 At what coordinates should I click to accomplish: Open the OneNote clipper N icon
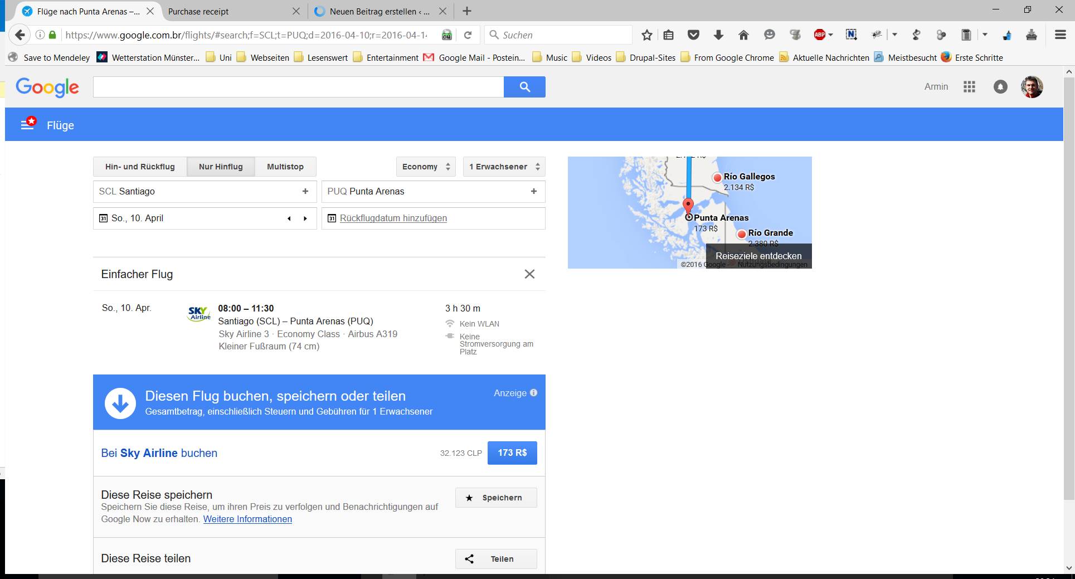[x=851, y=35]
